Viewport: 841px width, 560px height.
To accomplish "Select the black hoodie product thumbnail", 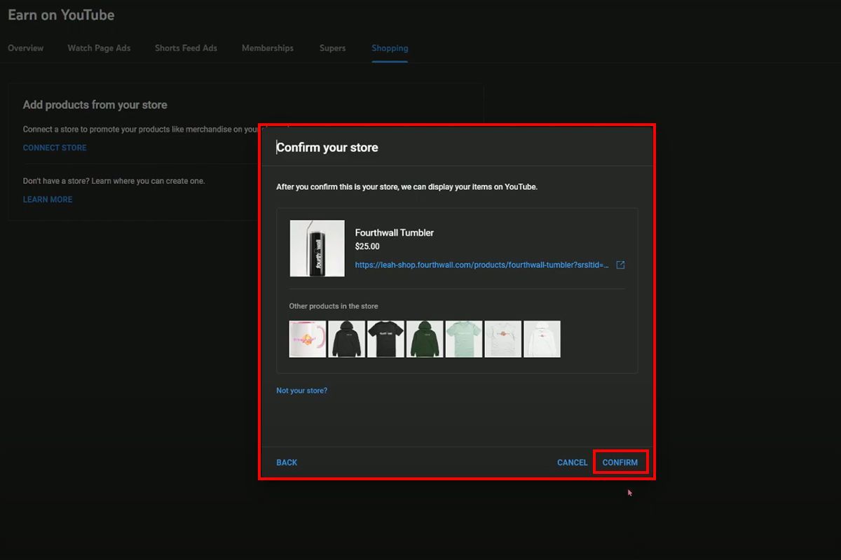I will [347, 339].
